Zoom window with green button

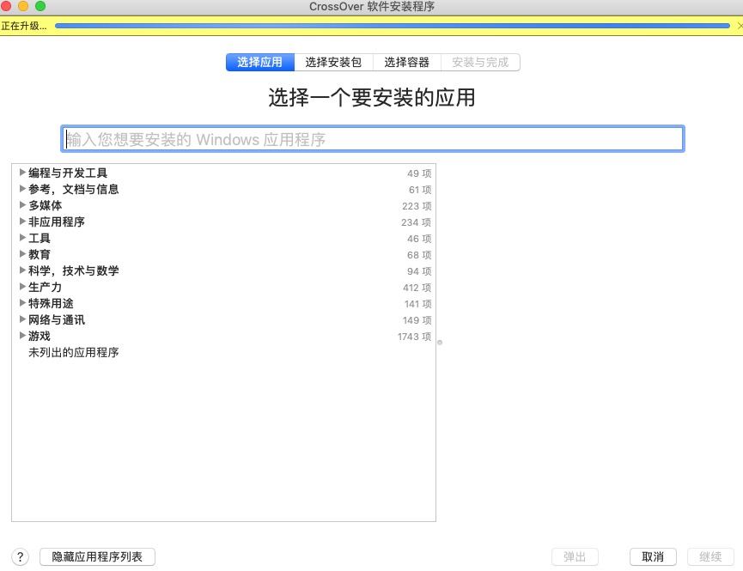coord(40,6)
